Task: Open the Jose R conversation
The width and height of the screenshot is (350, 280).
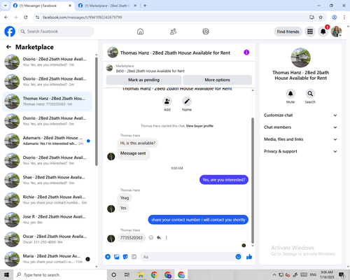Action: pyautogui.click(x=48, y=220)
